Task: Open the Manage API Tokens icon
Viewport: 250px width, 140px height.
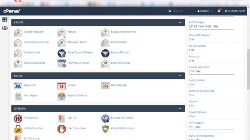Action: pyautogui.click(x=105, y=119)
